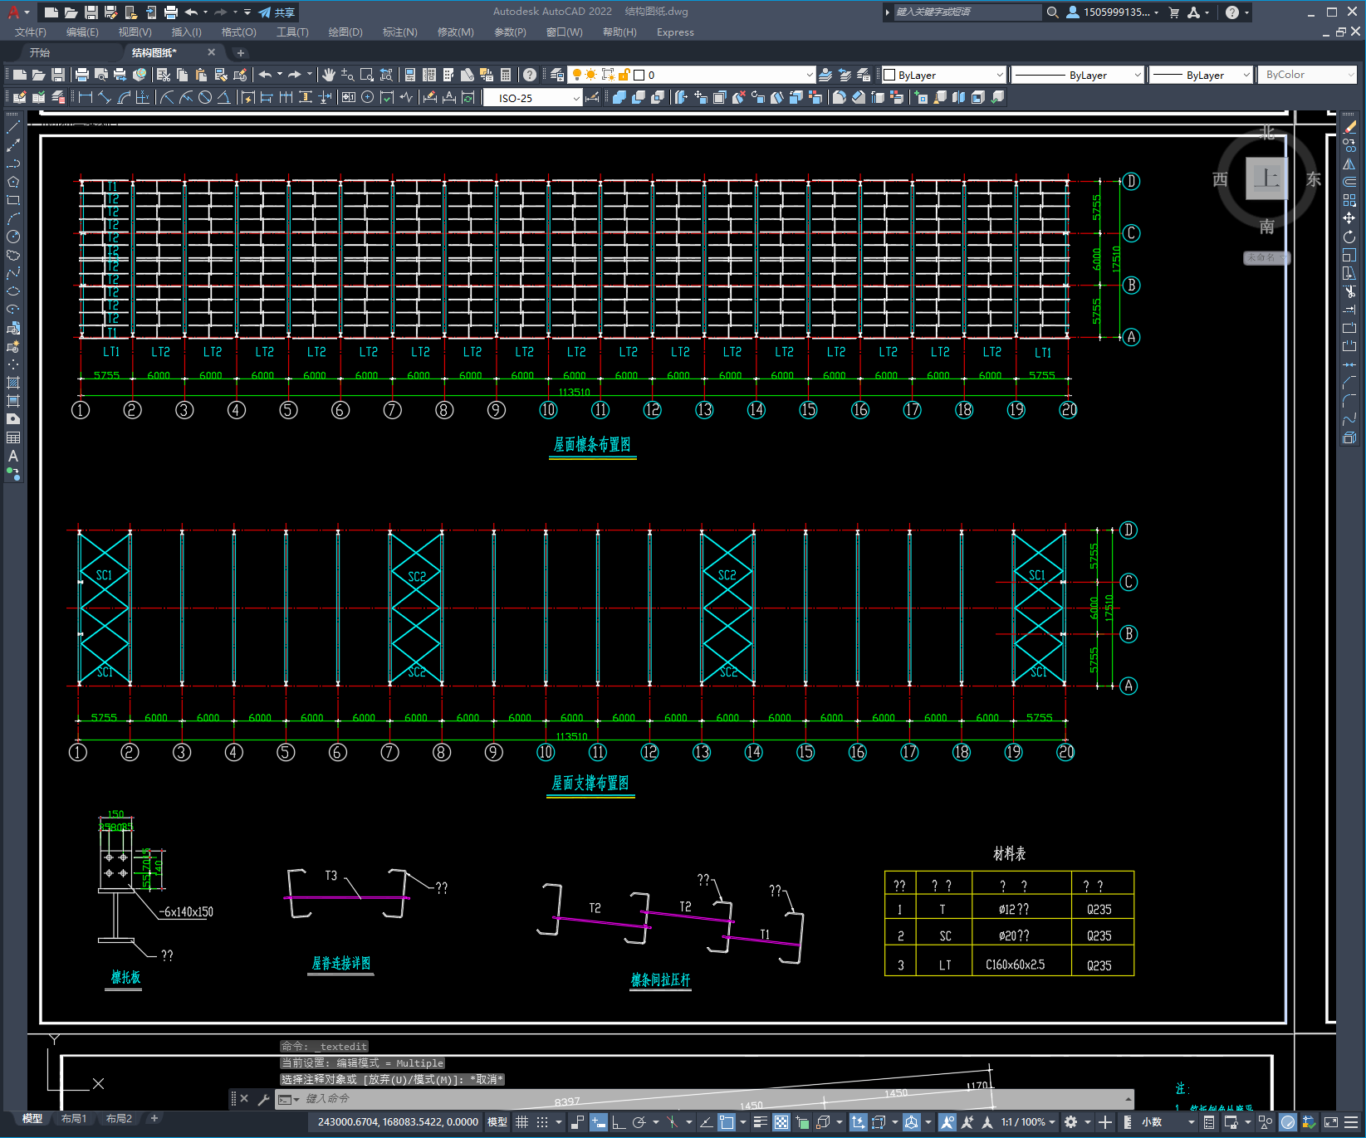Click the Pan hand tool icon

point(329,75)
